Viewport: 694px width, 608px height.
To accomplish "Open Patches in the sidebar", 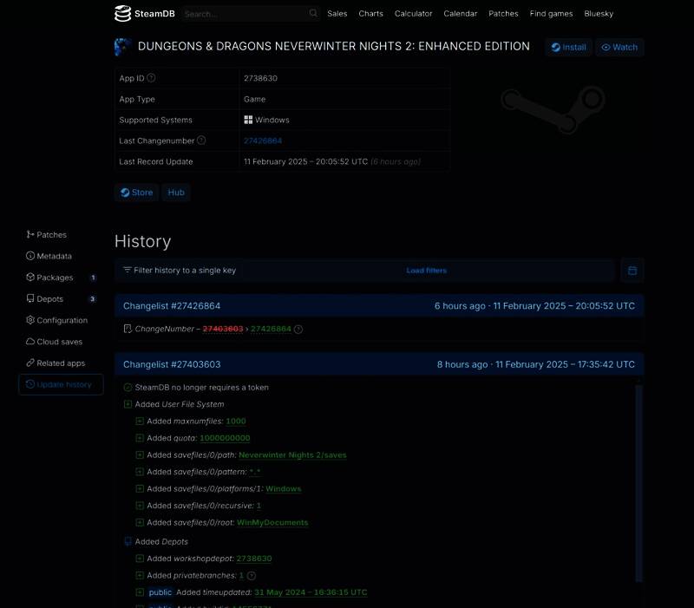I will (51, 235).
